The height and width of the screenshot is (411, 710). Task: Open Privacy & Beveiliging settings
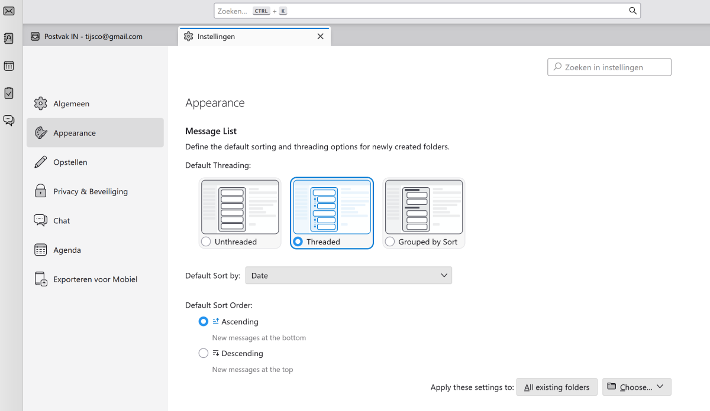90,191
